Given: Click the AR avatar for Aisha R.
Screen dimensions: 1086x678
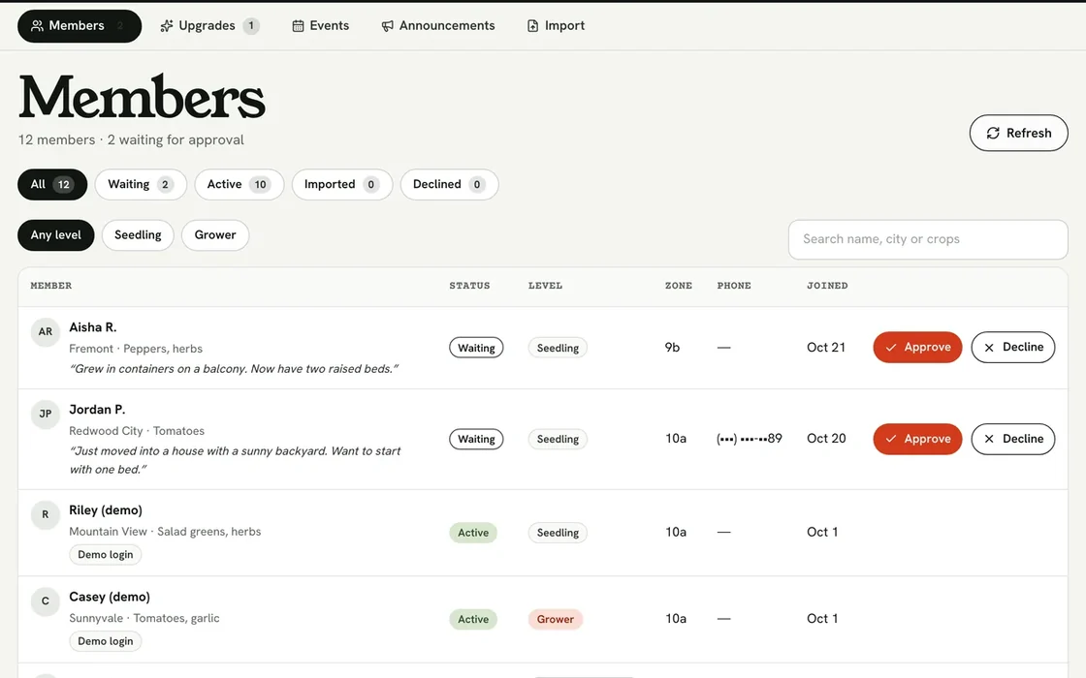Looking at the screenshot, I should pyautogui.click(x=45, y=331).
